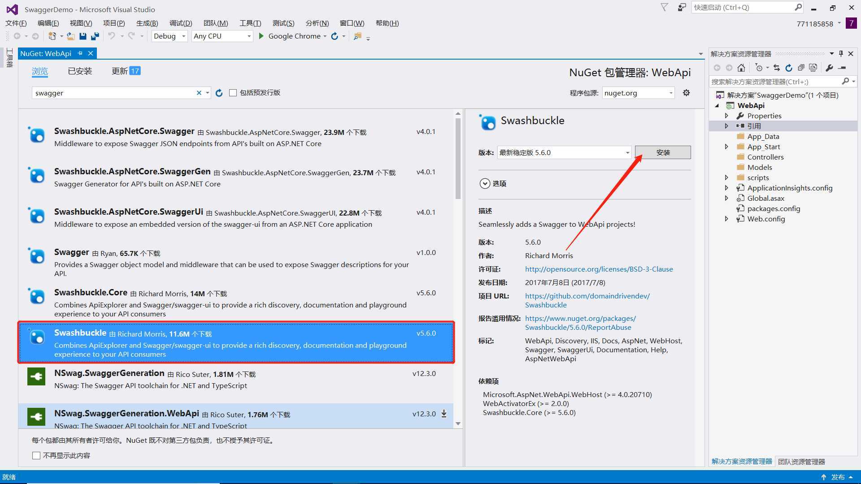Expand the App_Start folder node

726,147
